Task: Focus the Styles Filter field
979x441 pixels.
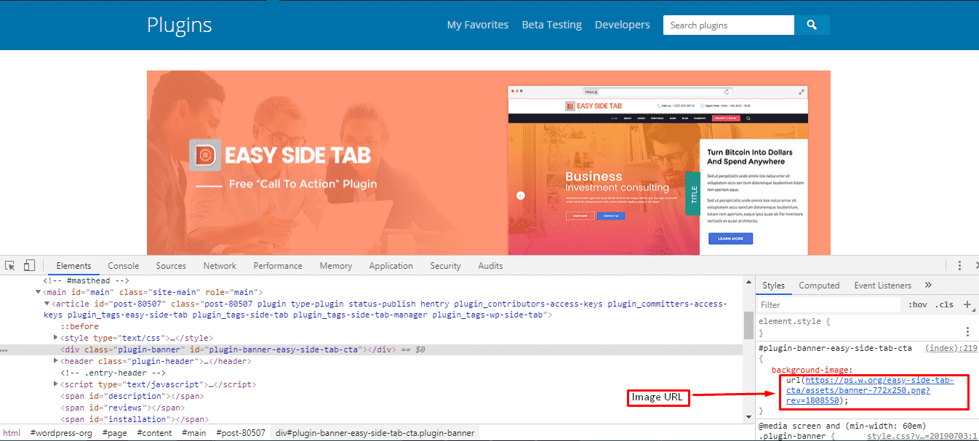Action: click(x=829, y=305)
